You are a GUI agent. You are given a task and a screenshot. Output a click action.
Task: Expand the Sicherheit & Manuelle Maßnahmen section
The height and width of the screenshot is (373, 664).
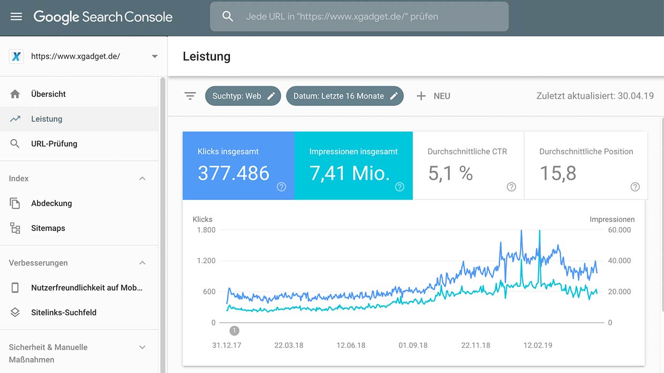pyautogui.click(x=142, y=347)
